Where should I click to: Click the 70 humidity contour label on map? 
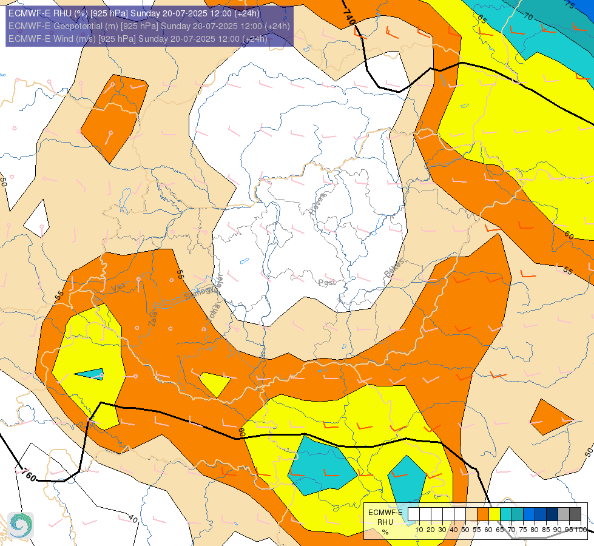click(x=528, y=16)
